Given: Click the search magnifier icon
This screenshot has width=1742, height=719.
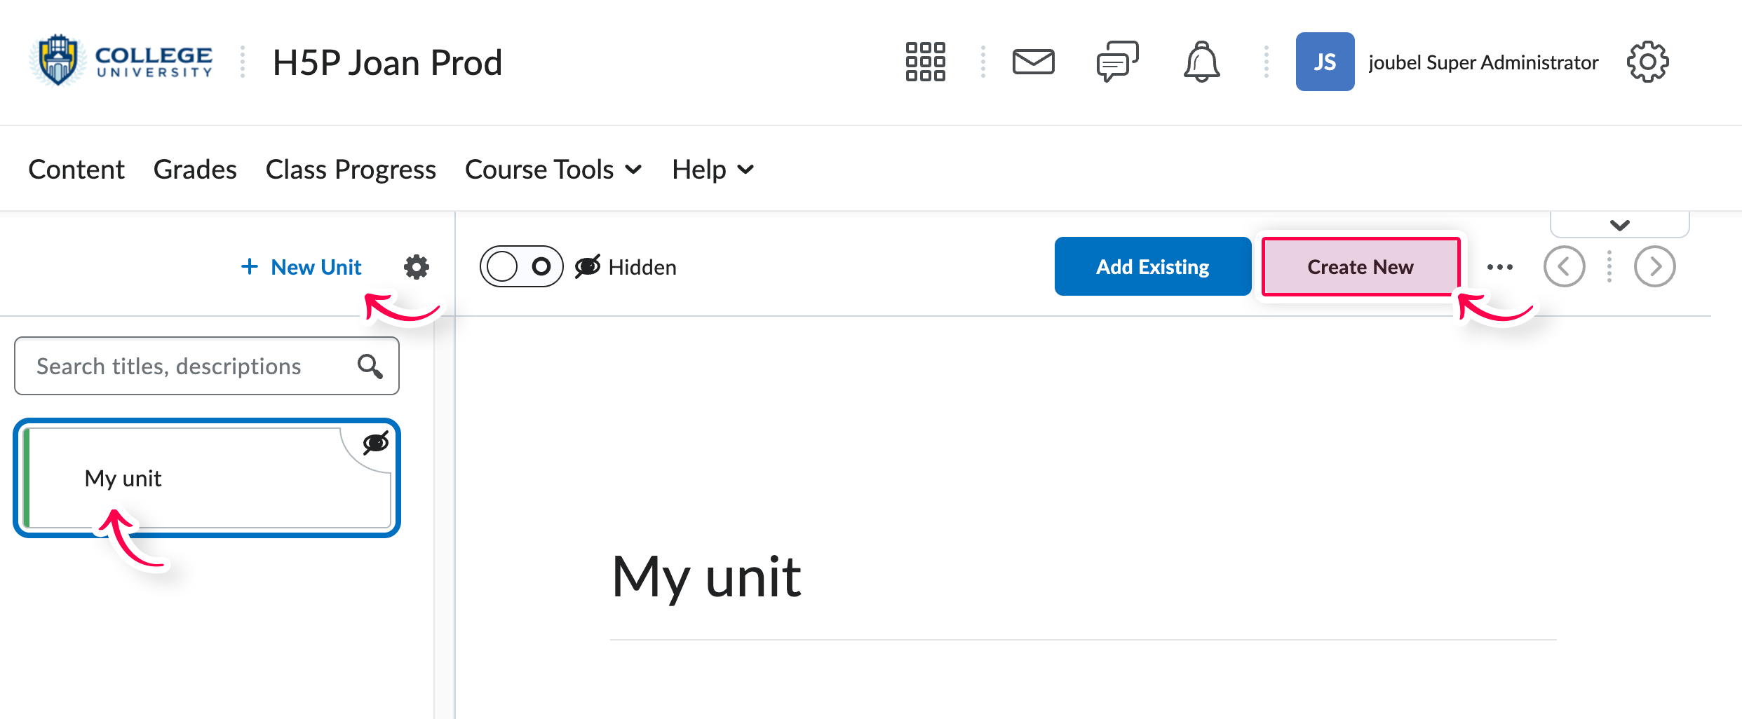Looking at the screenshot, I should click(370, 367).
